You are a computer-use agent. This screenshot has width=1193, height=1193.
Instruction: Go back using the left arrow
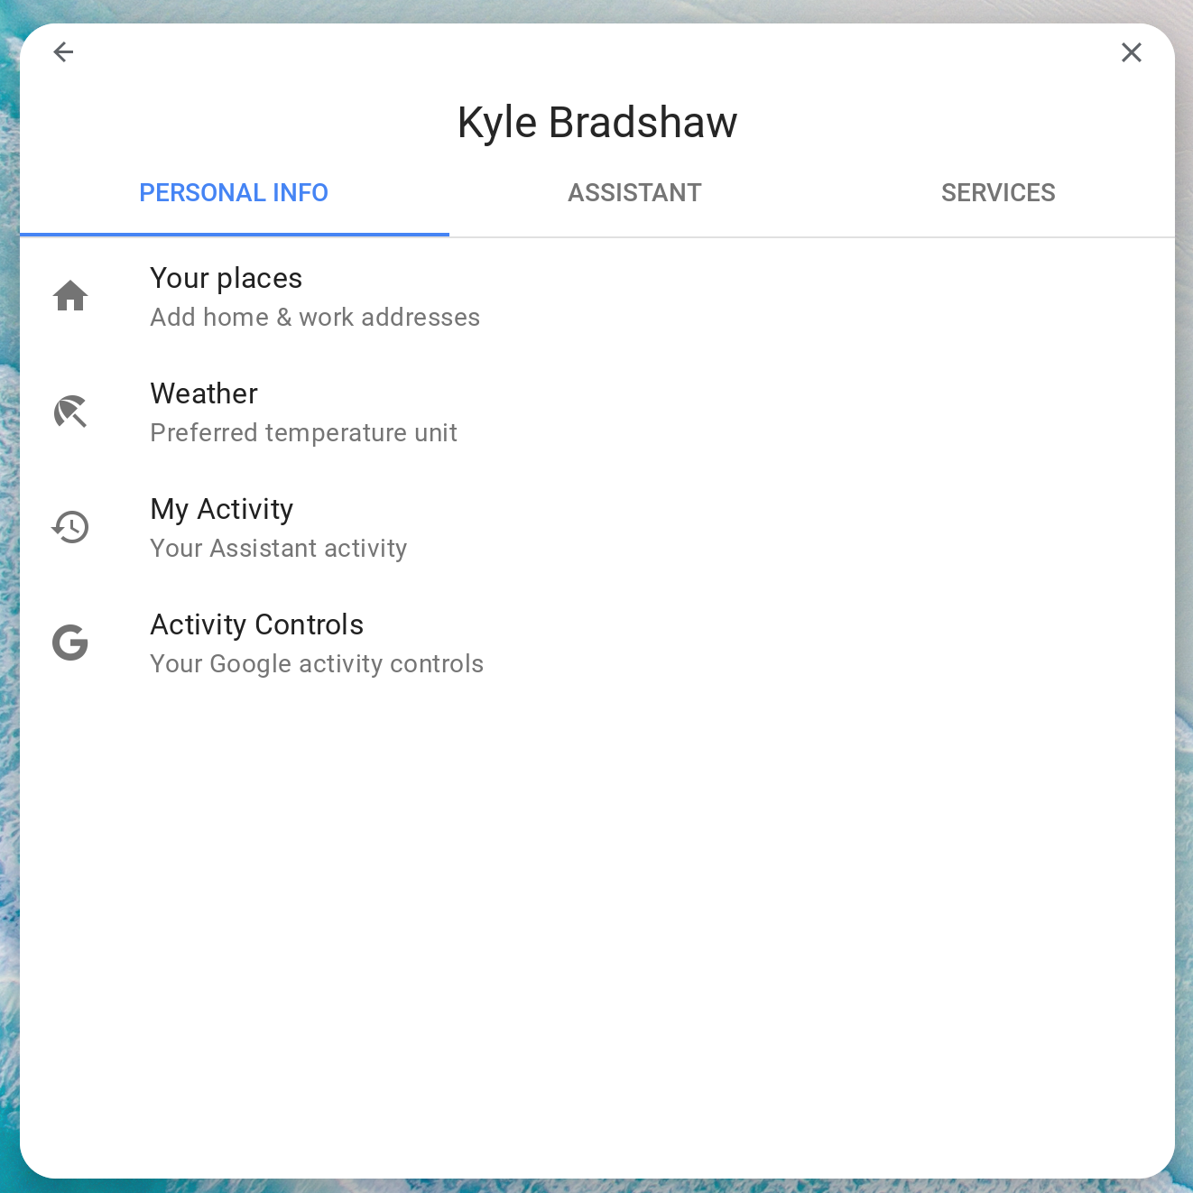[63, 52]
